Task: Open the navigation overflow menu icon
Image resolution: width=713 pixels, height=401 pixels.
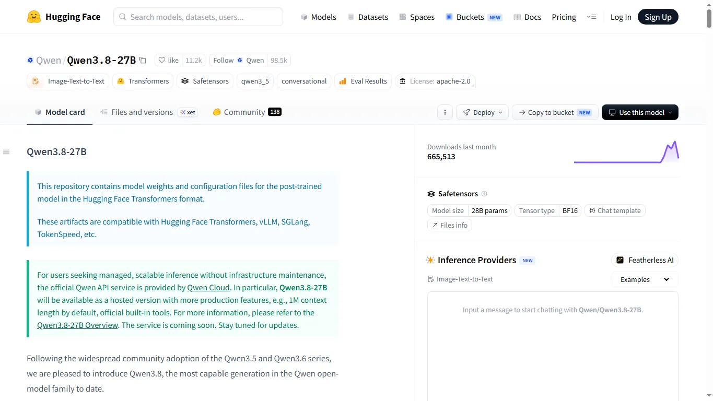Action: tap(591, 17)
